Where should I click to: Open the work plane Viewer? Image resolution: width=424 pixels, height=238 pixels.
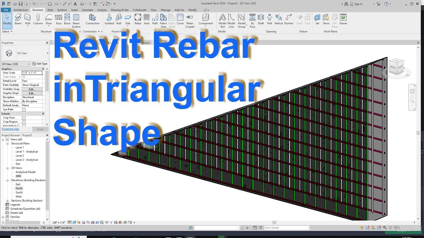[343, 20]
